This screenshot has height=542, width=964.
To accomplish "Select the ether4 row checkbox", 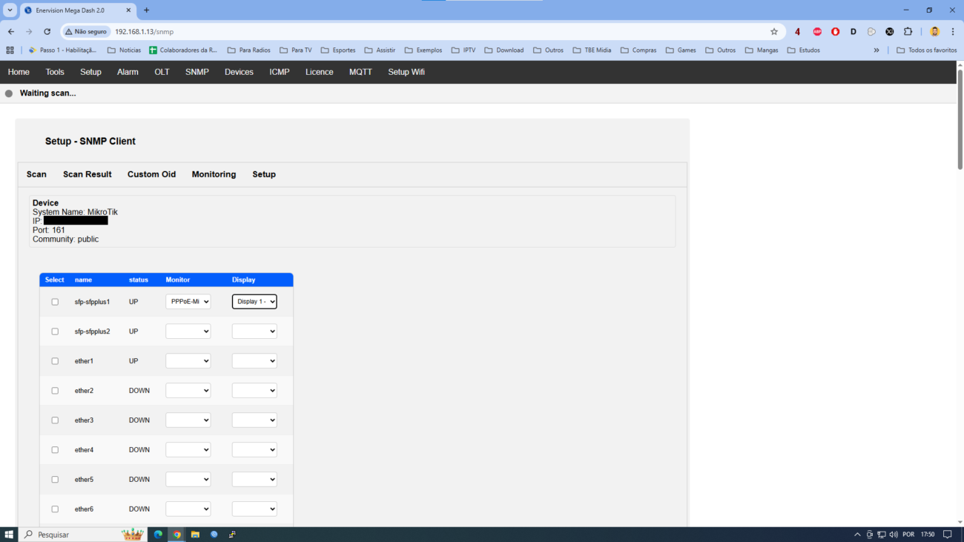I will pos(55,450).
